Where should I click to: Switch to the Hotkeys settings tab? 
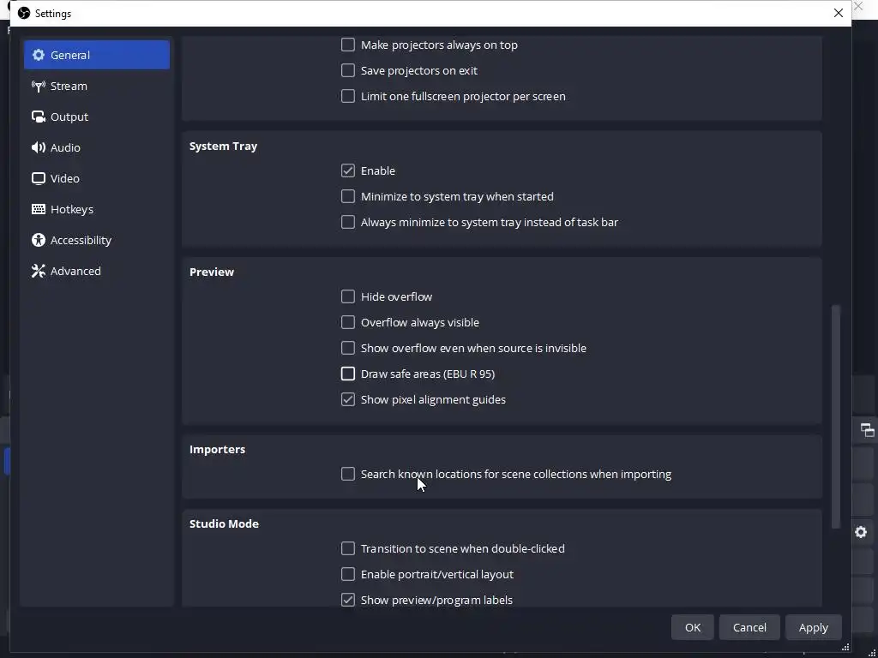point(72,209)
